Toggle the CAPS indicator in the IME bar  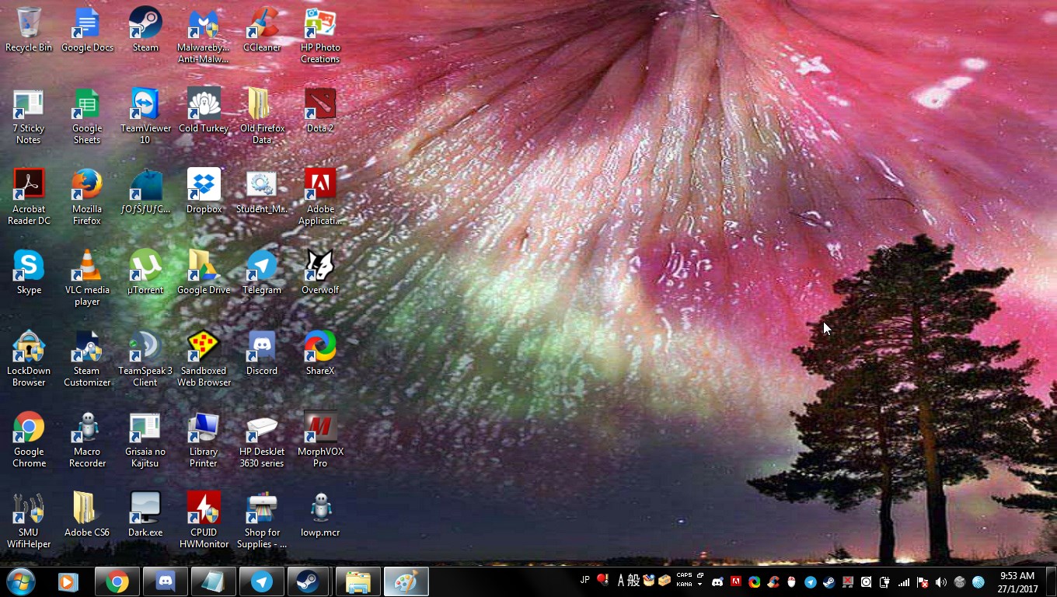click(x=684, y=576)
